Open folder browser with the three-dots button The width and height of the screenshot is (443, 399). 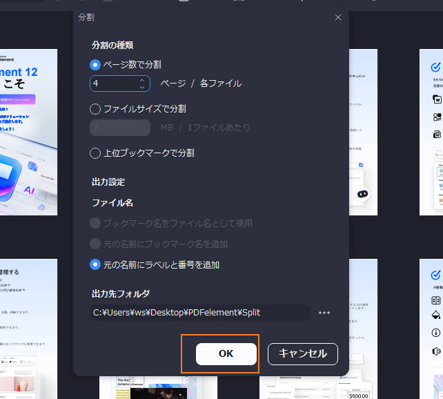click(324, 313)
